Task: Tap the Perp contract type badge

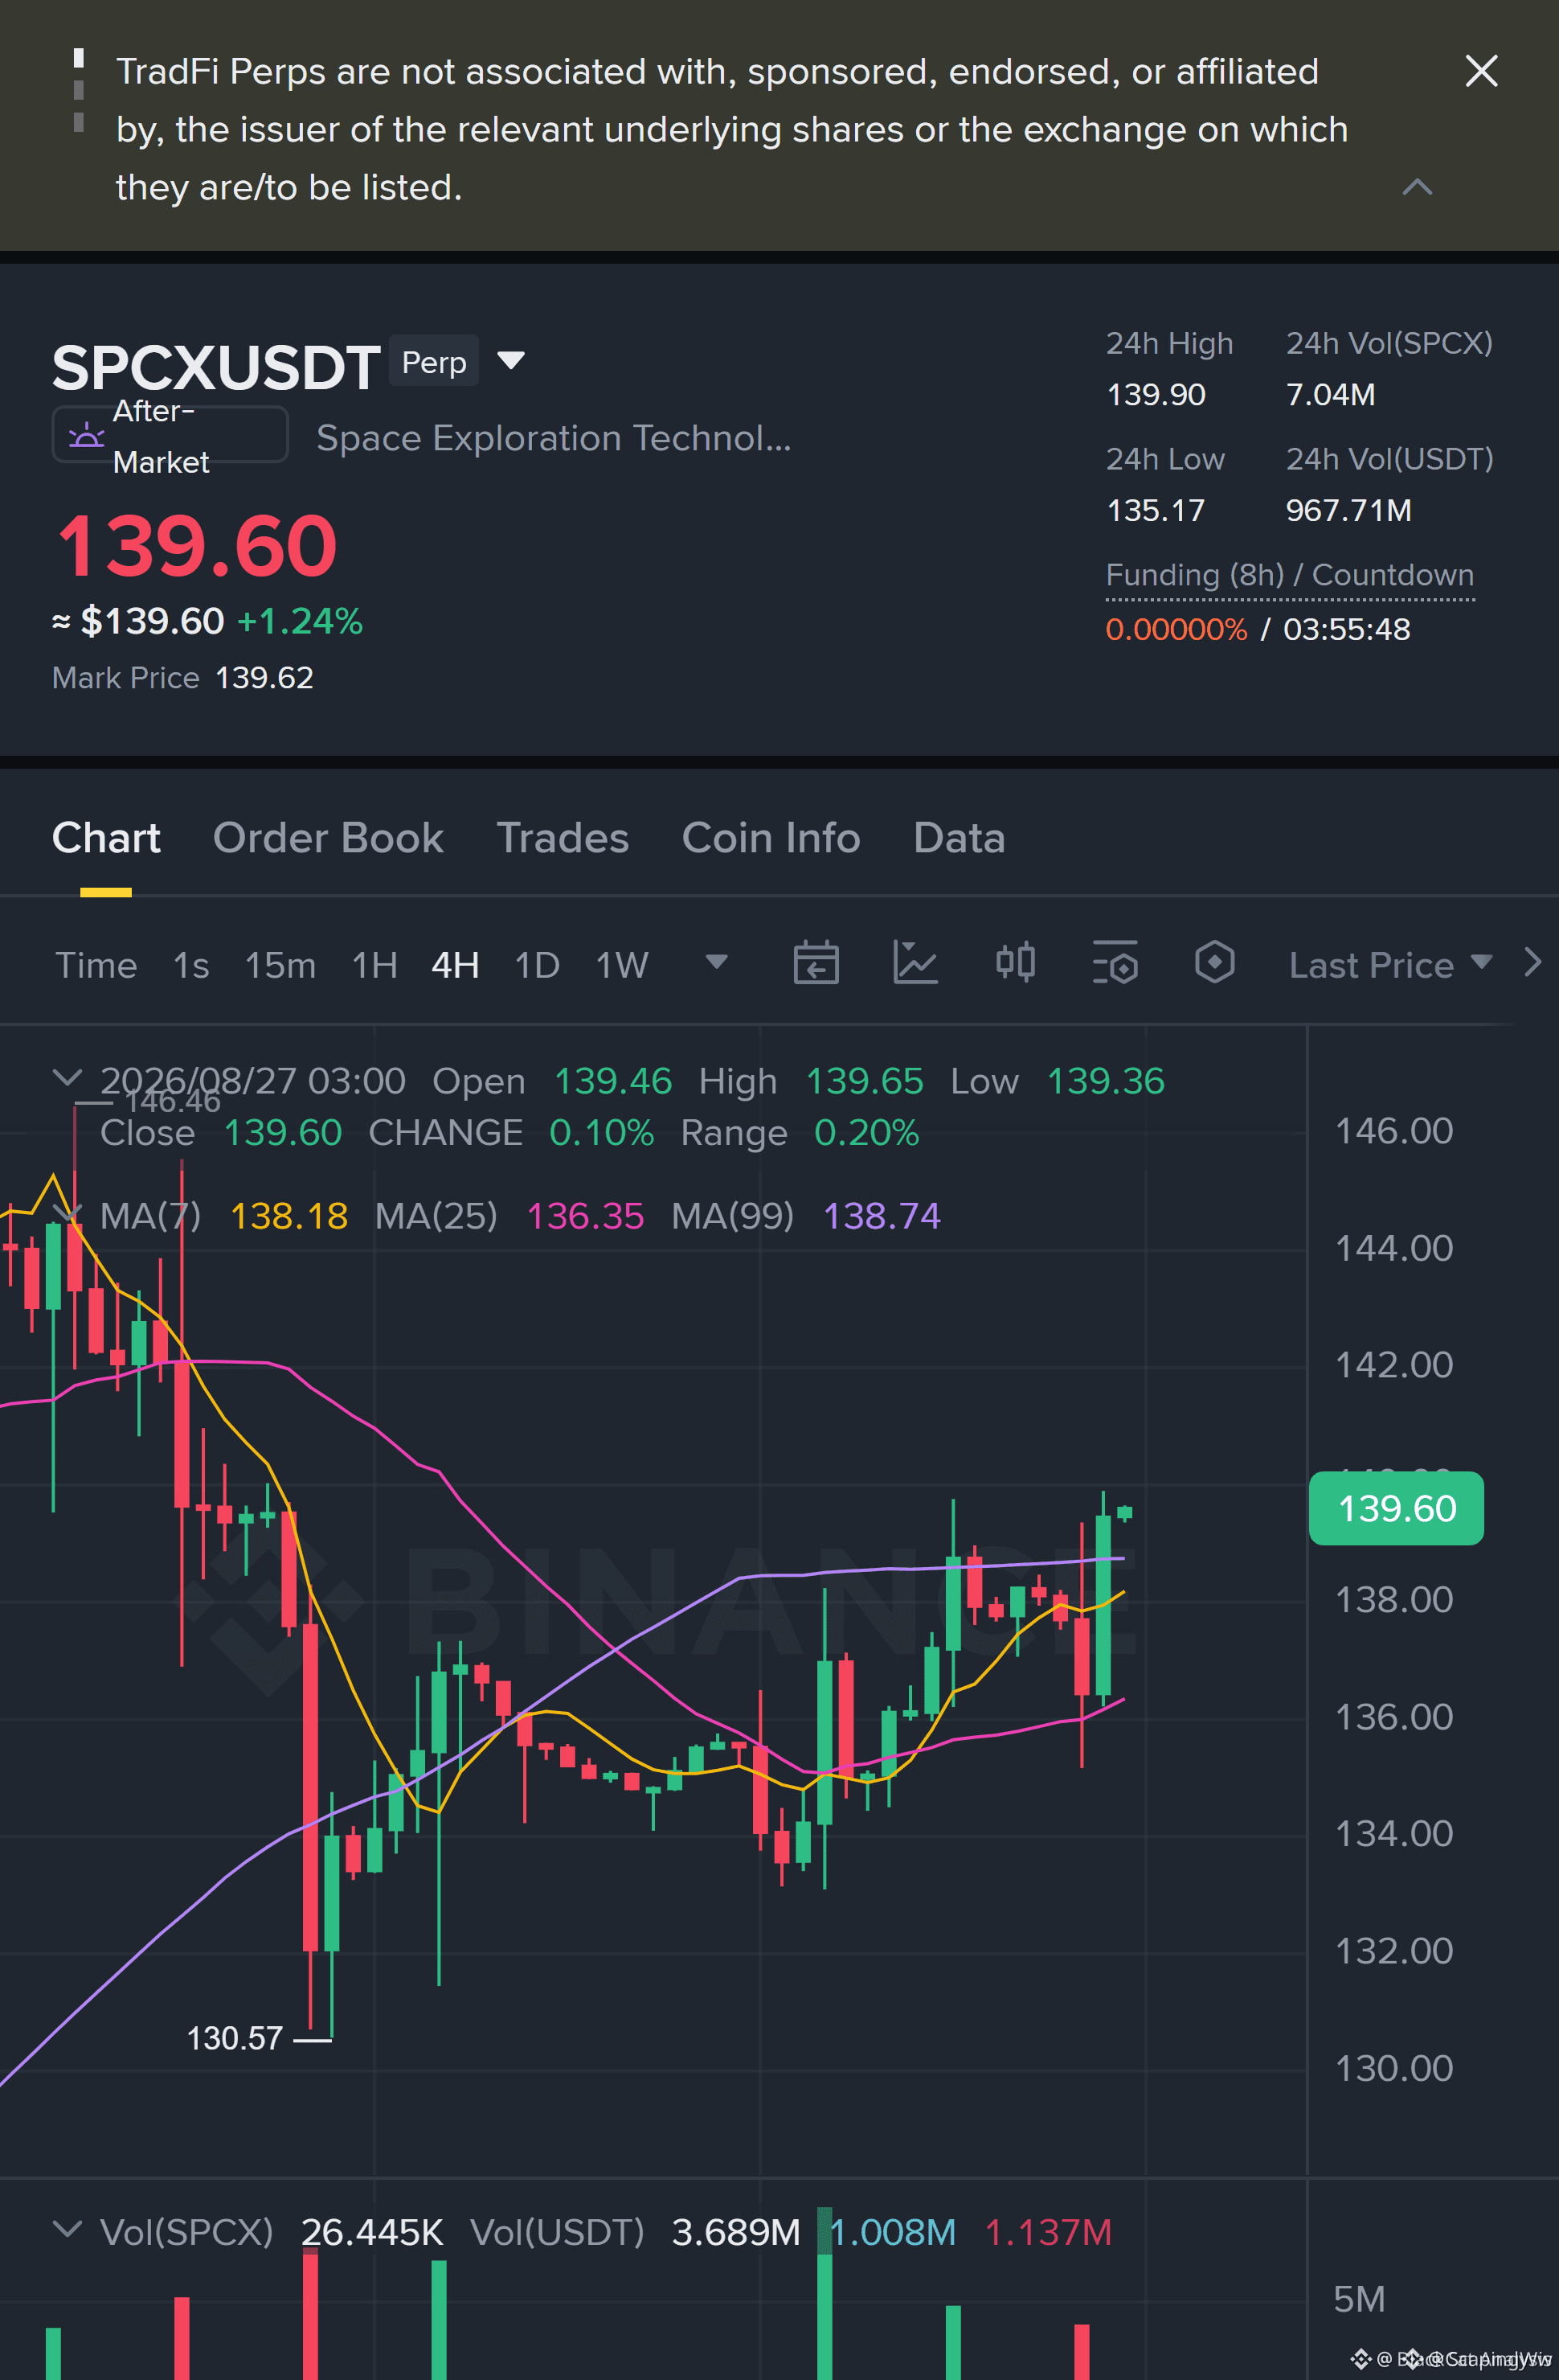Action: [x=434, y=361]
